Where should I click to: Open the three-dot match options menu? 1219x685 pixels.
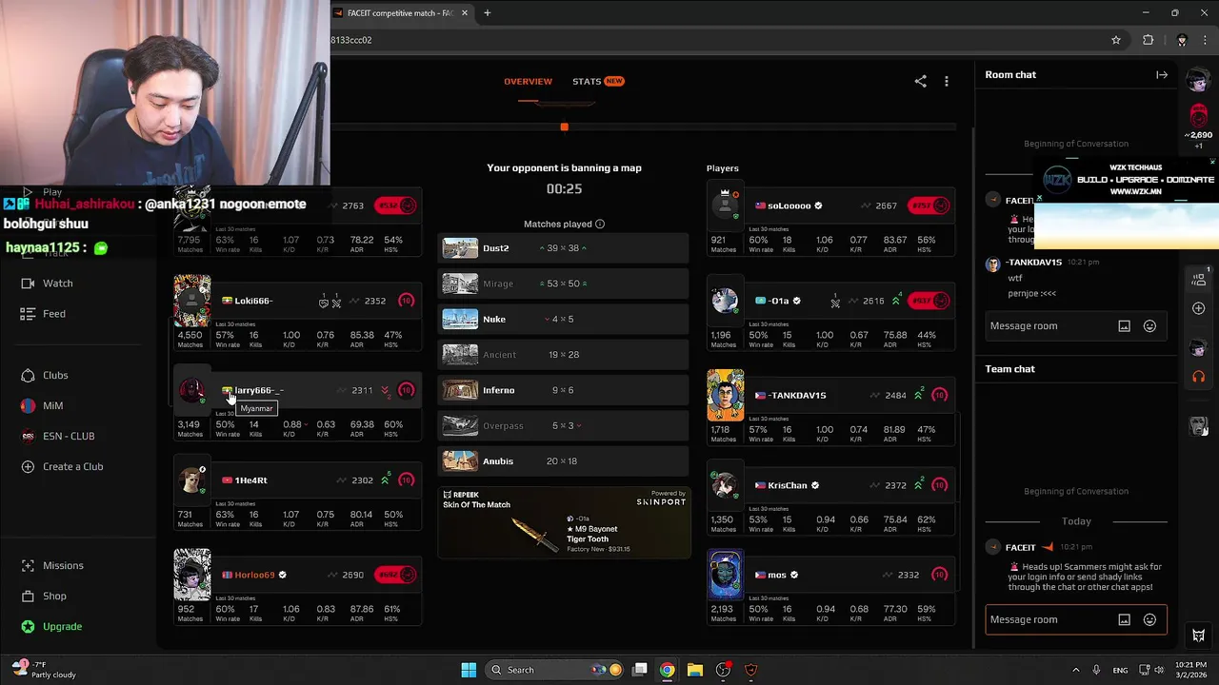[946, 82]
